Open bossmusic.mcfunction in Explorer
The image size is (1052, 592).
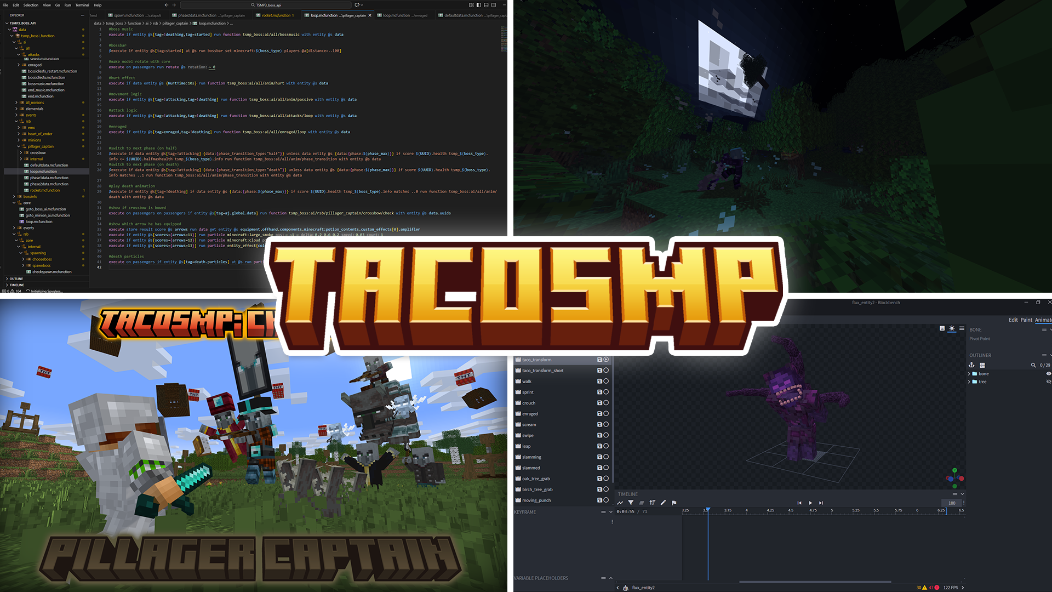pyautogui.click(x=46, y=84)
